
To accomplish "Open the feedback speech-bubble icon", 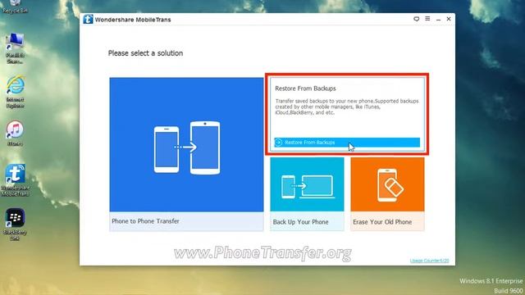I will (x=416, y=19).
